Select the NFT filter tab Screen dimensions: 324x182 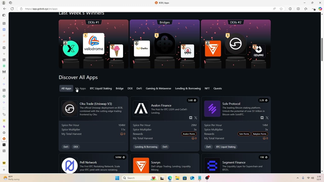[x=207, y=88]
